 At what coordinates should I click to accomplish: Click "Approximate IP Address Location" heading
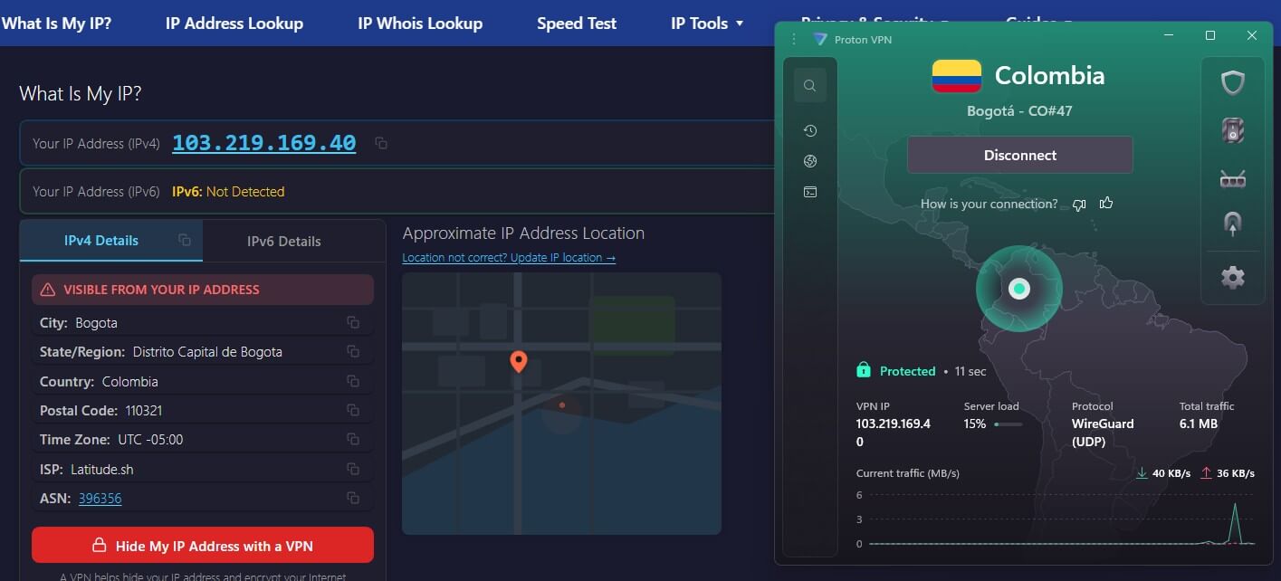click(x=523, y=233)
